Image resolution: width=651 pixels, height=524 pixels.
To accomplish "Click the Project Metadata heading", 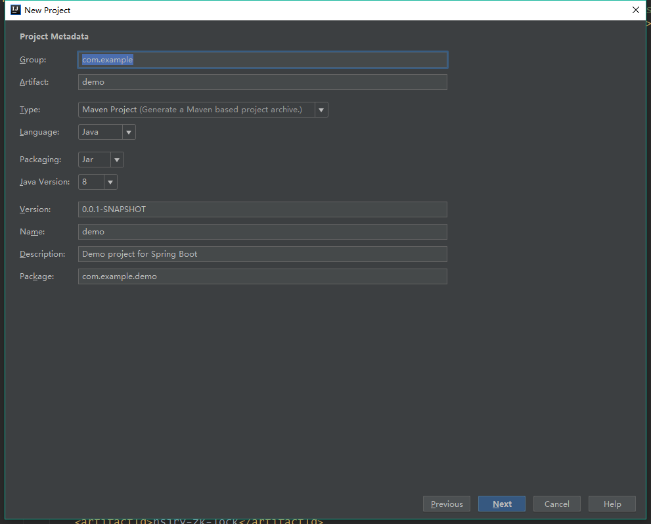I will pos(54,37).
